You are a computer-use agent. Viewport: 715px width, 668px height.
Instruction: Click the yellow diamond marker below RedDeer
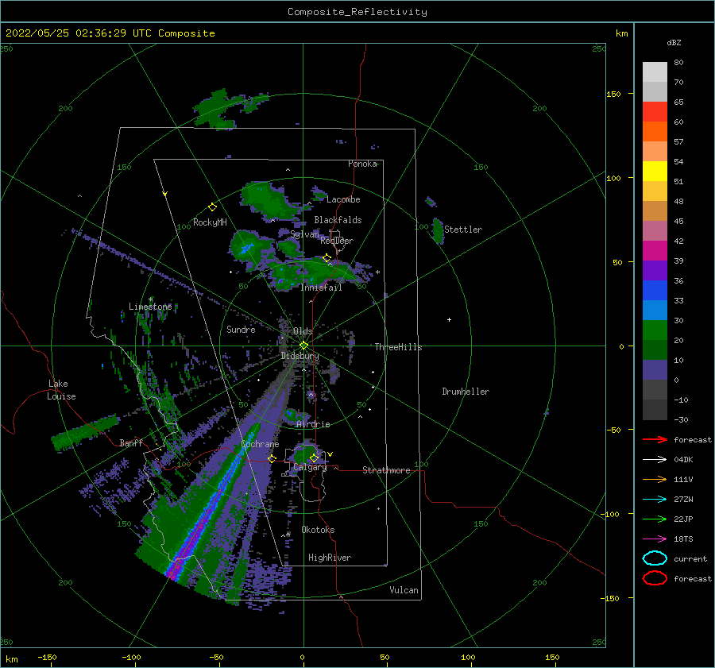tap(327, 258)
